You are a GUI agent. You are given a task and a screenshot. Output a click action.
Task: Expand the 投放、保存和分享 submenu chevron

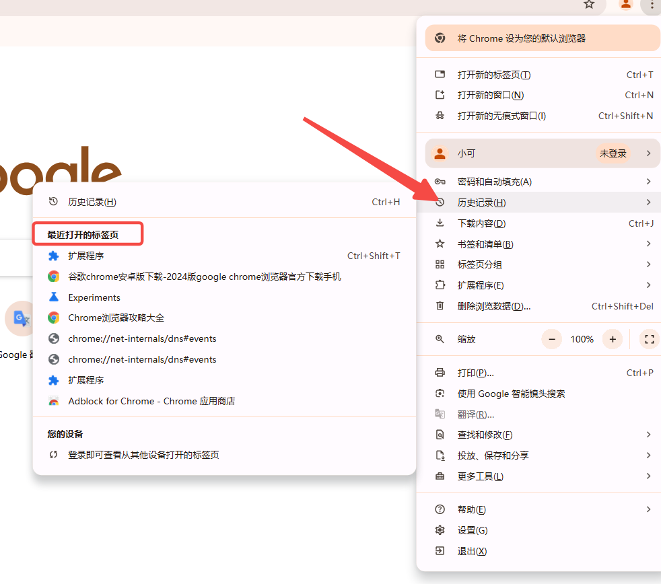[648, 455]
